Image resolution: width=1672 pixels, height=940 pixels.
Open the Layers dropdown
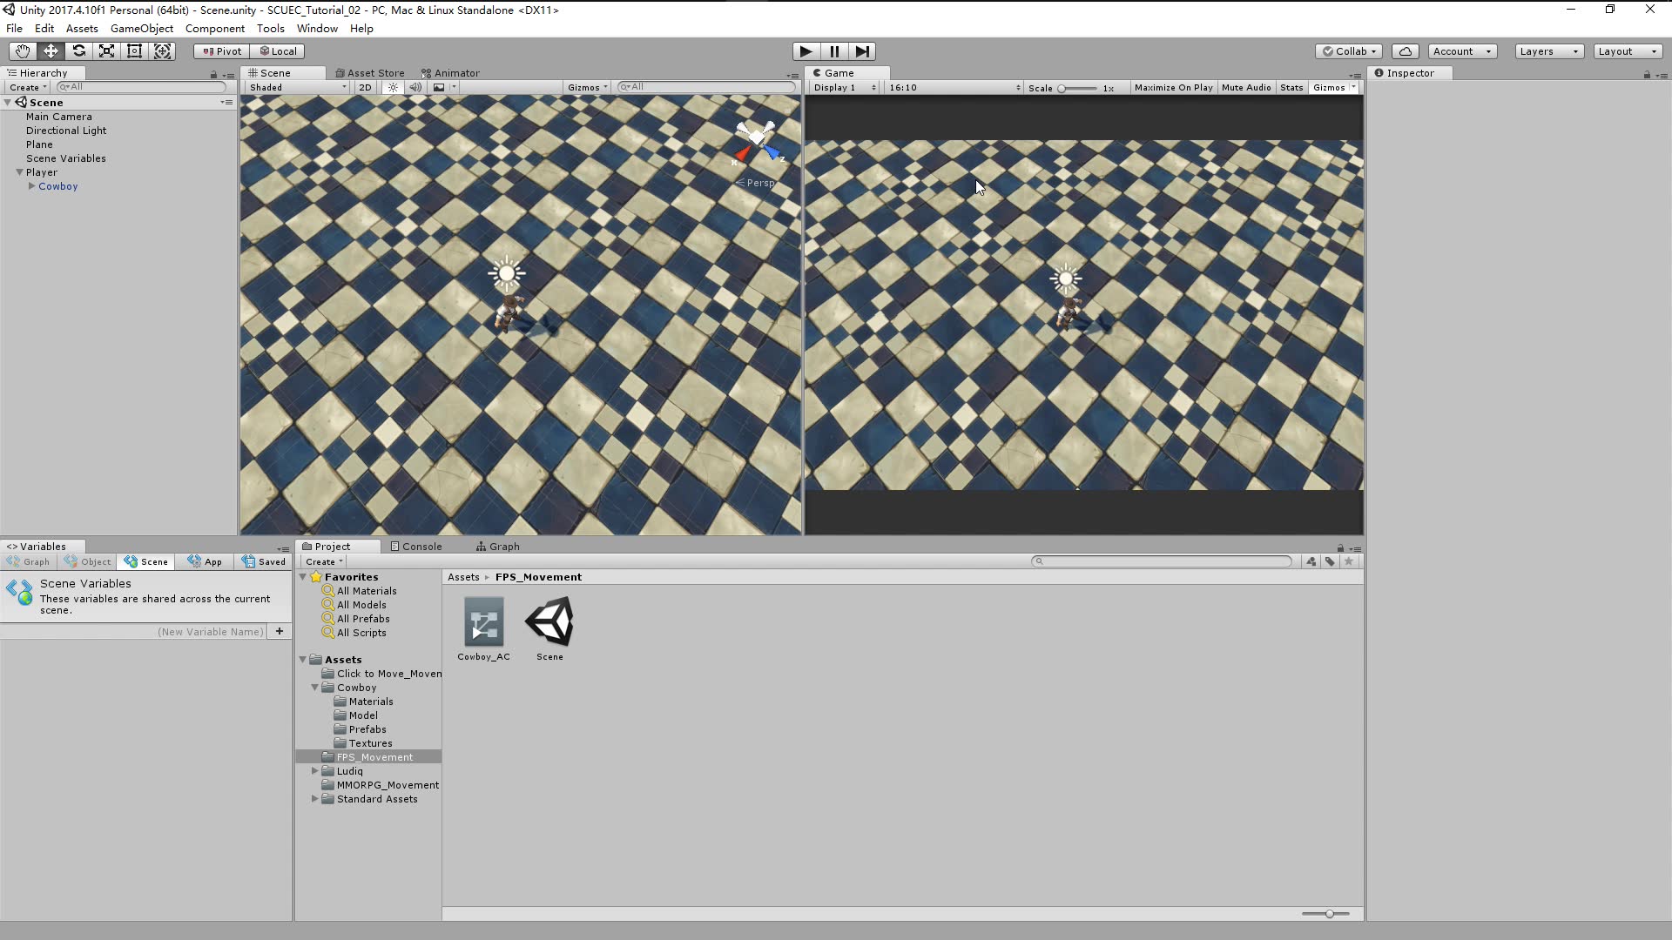(1548, 51)
